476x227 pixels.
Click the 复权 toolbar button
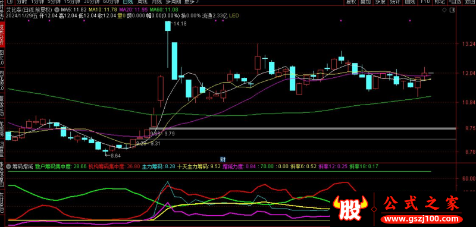point(351,2)
